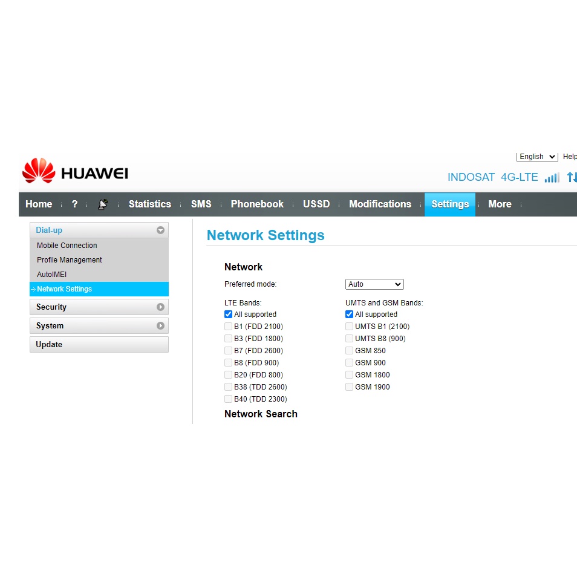The image size is (577, 577).
Task: Click the signal strength bars icon
Action: 552,178
